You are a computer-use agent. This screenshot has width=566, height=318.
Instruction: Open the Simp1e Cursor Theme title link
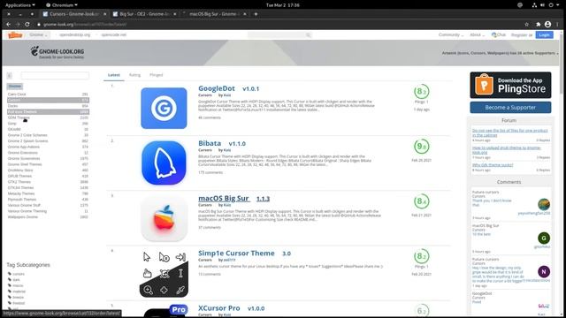[236, 254]
